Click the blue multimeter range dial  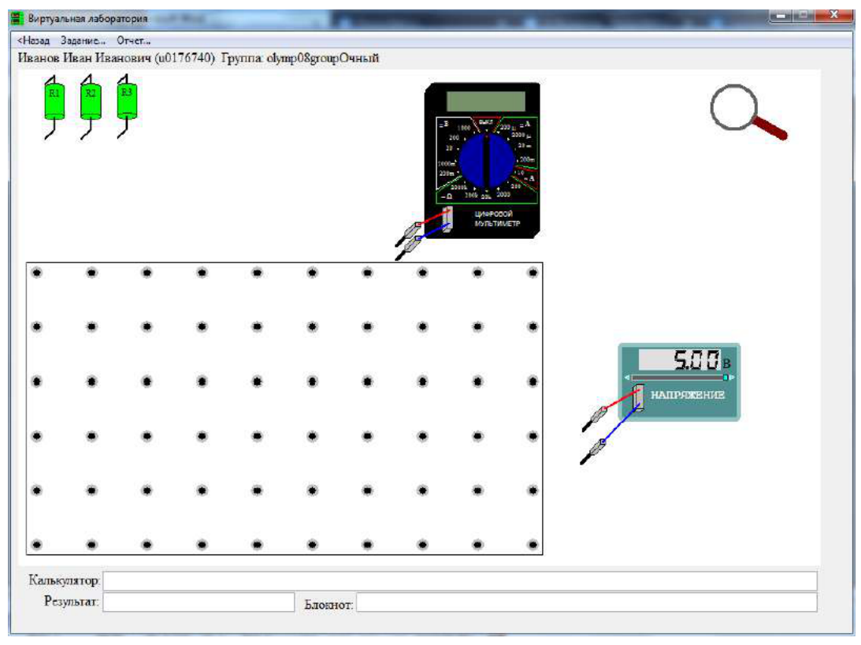tap(487, 161)
